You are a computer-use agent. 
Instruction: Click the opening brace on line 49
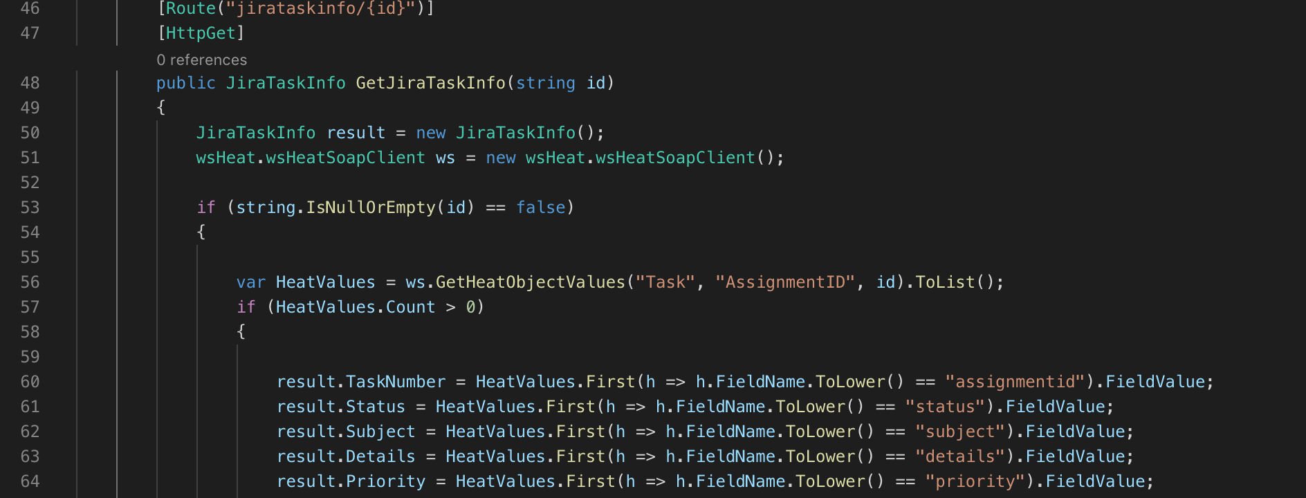point(161,108)
